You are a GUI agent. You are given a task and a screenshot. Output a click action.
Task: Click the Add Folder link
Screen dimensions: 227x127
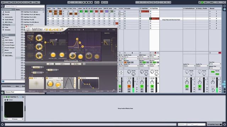9,55
